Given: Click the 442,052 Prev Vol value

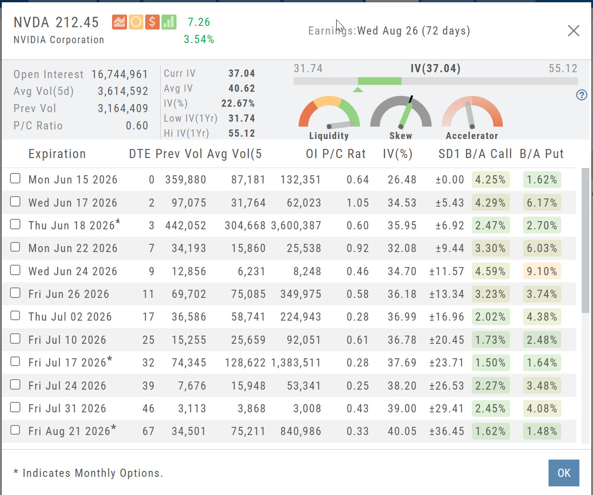Looking at the screenshot, I should (186, 226).
